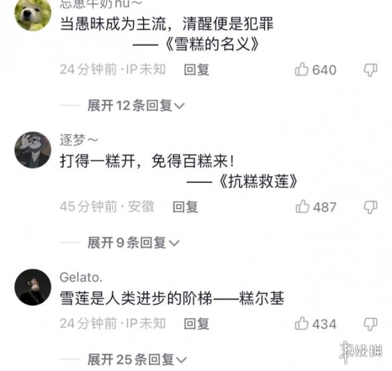Reply to Gelato.'s comment
This screenshot has height=371, width=392.
point(197,324)
